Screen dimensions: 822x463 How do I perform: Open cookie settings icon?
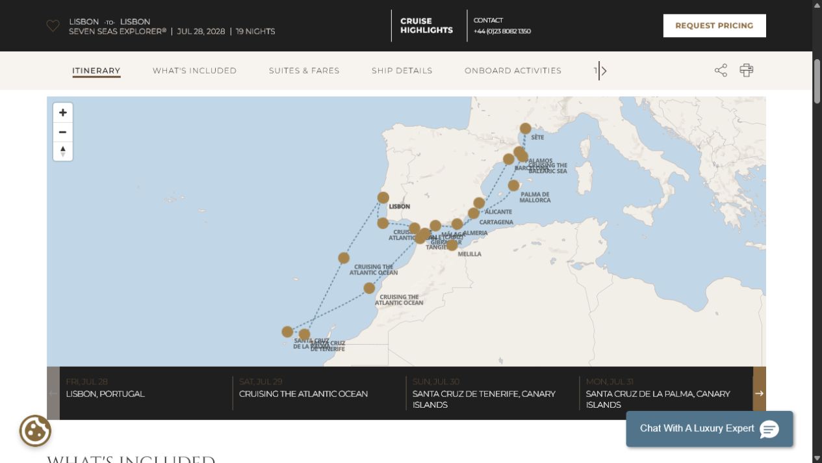35,430
